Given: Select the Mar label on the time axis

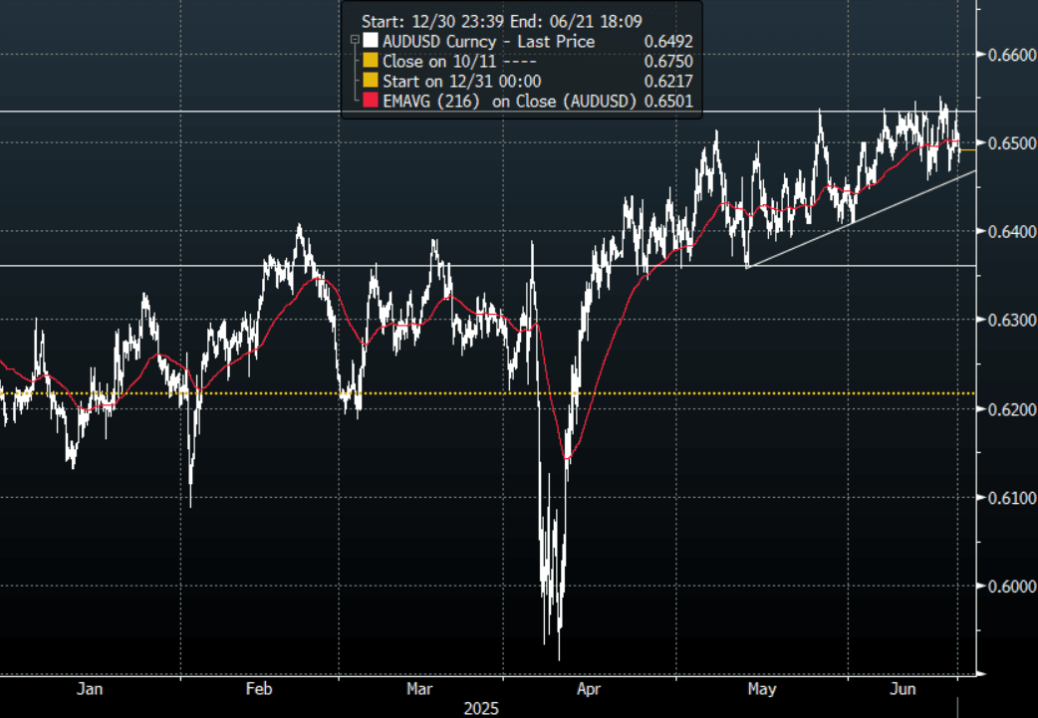Looking at the screenshot, I should click(419, 689).
